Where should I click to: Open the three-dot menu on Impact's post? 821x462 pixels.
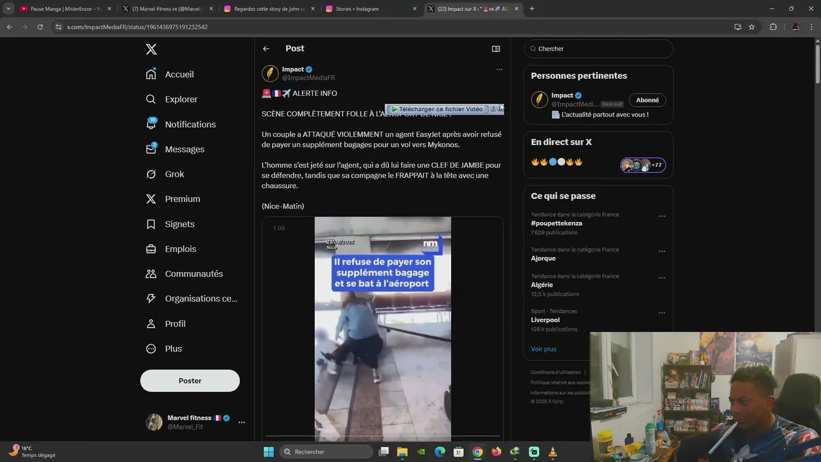point(500,69)
